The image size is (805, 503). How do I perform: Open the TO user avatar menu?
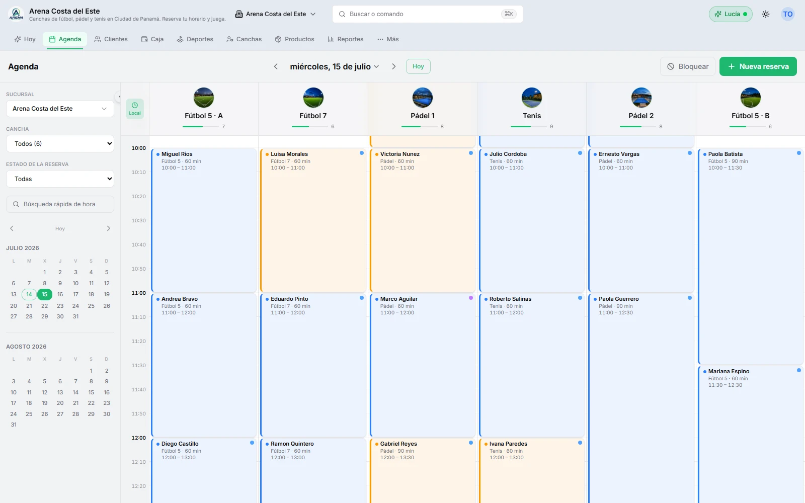(788, 14)
